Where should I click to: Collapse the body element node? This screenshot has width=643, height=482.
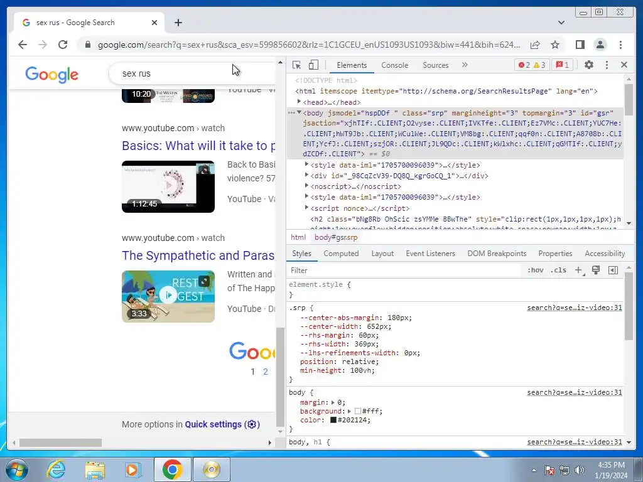click(x=299, y=112)
